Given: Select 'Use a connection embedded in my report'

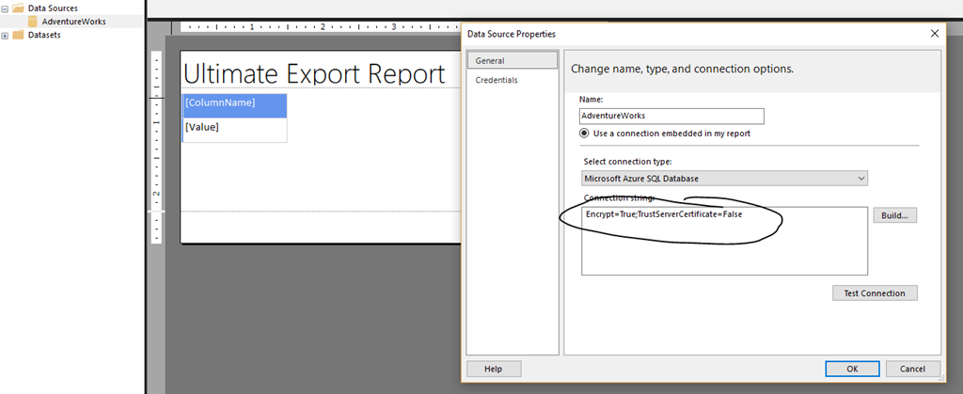Looking at the screenshot, I should 585,134.
